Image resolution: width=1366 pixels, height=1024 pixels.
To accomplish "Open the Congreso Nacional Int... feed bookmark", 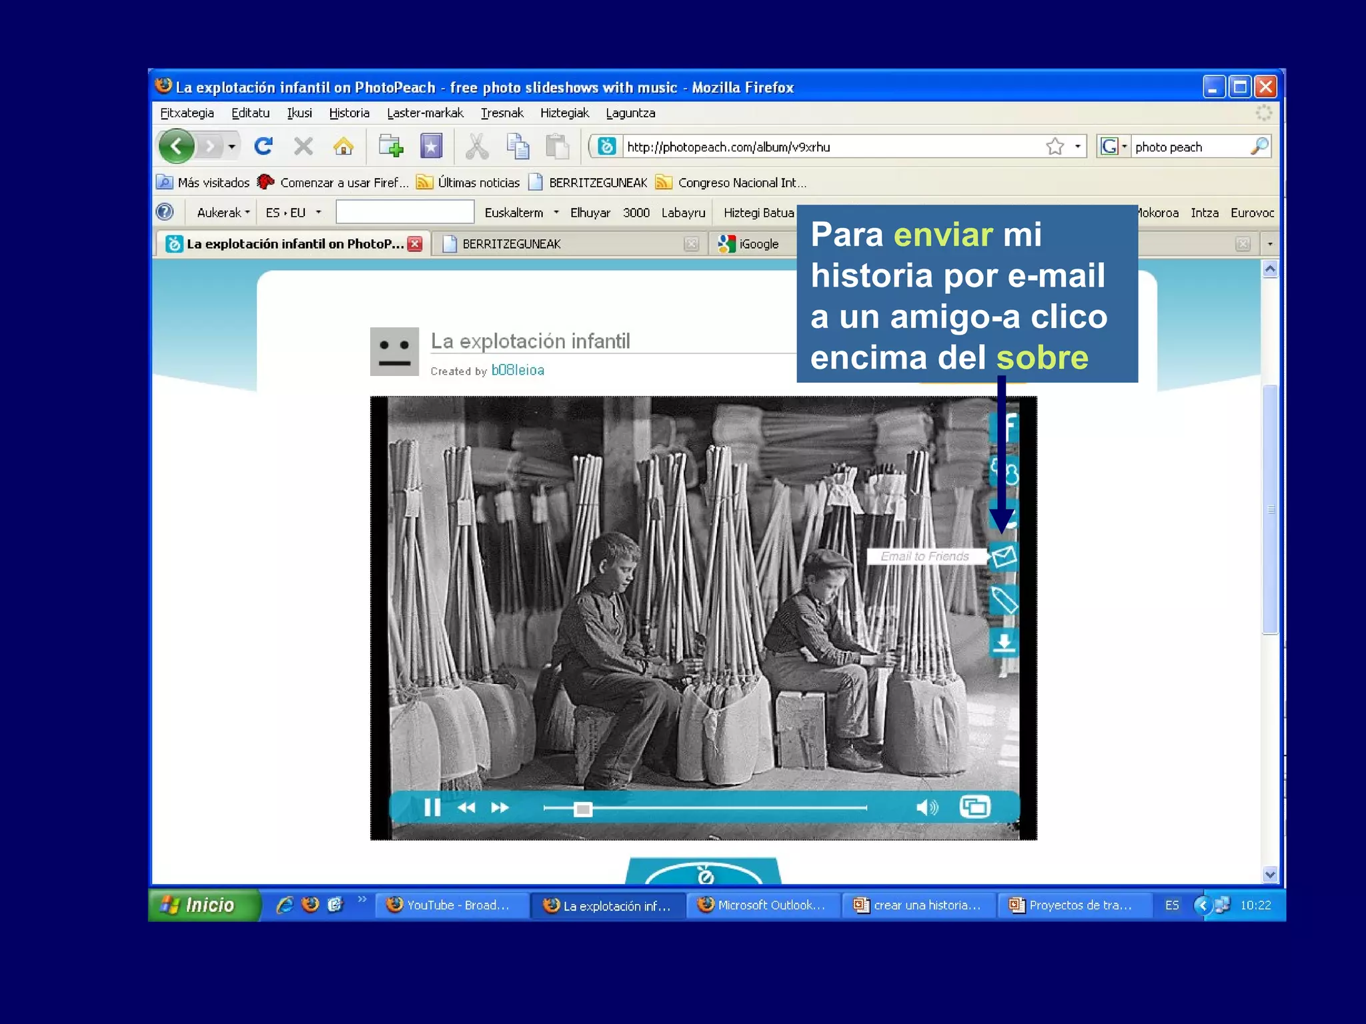I will pos(731,182).
